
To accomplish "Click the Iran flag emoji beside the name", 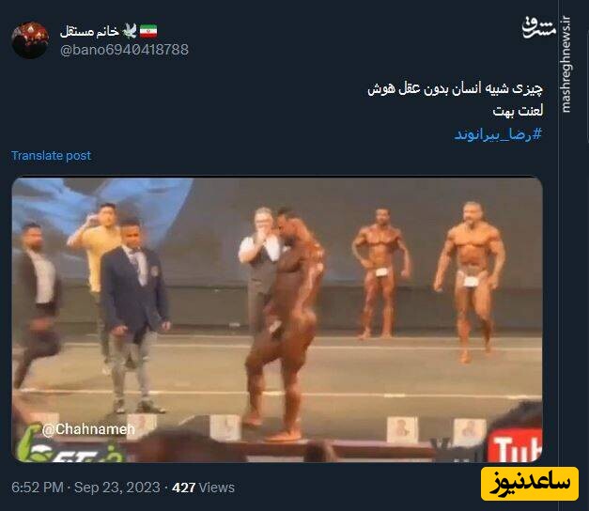I will pyautogui.click(x=148, y=31).
